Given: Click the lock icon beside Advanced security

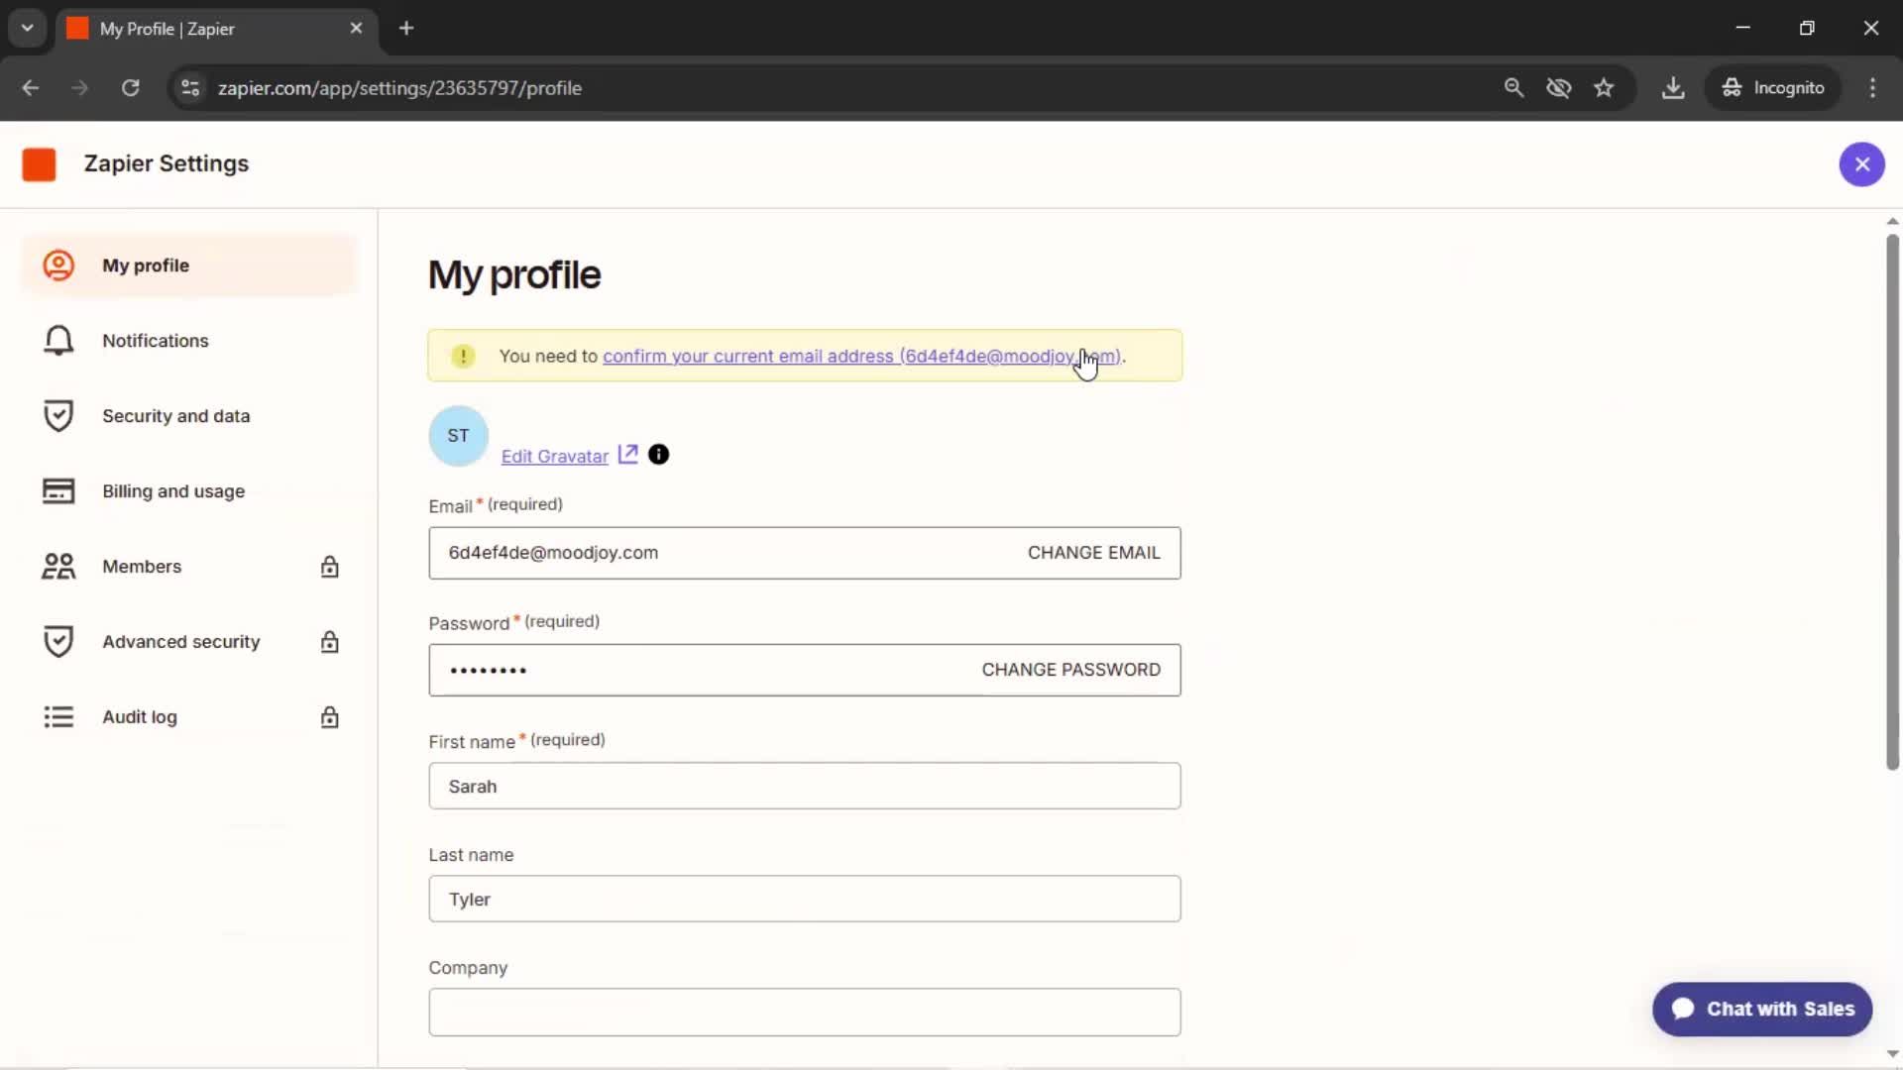Looking at the screenshot, I should coord(330,642).
